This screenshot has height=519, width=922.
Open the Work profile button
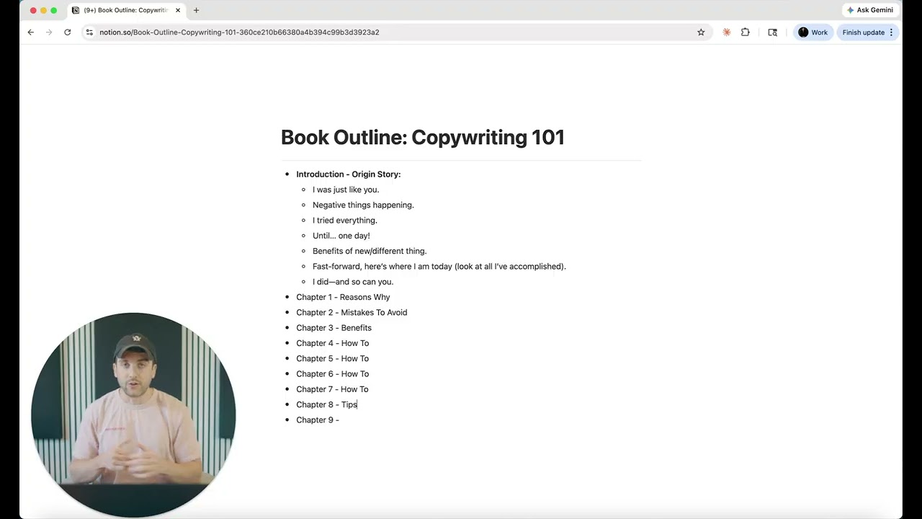[813, 32]
